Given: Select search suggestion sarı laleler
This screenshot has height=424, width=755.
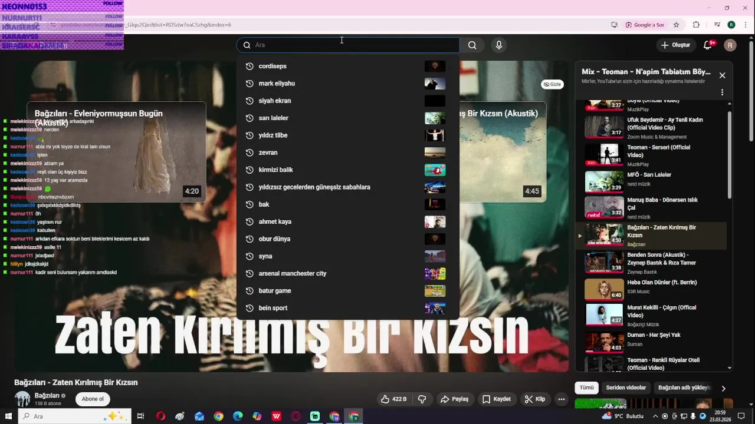Looking at the screenshot, I should 347,118.
